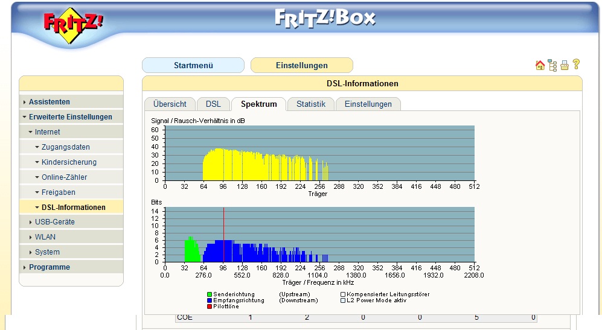Screen dimensions: 602x330
Task: Click the DSL-Informationen page heading
Action: (362, 84)
